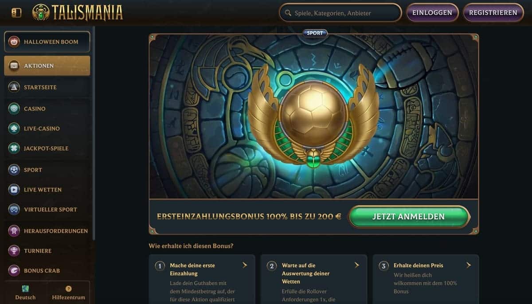Open the Bonus Crab icon
Screen dimensions: 532x304
coord(14,271)
